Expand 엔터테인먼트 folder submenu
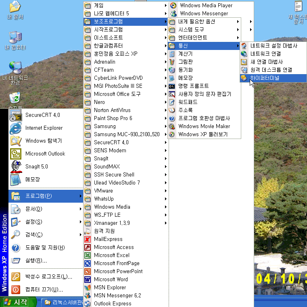307x307 pixels. [204, 37]
